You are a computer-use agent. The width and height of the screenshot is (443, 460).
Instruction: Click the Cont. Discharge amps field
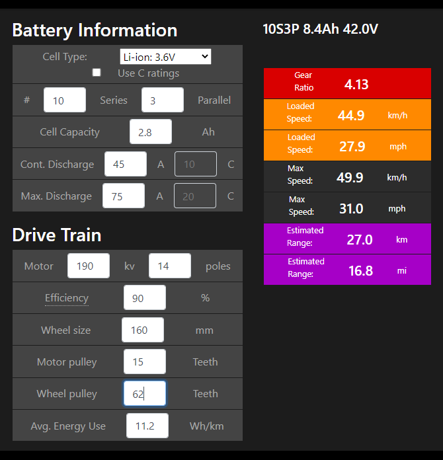point(126,164)
